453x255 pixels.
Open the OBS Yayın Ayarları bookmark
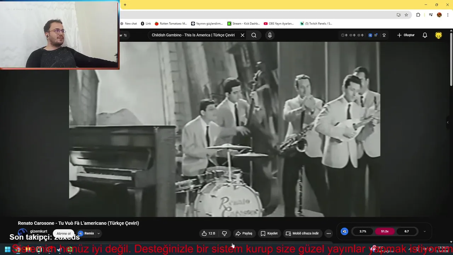(279, 23)
